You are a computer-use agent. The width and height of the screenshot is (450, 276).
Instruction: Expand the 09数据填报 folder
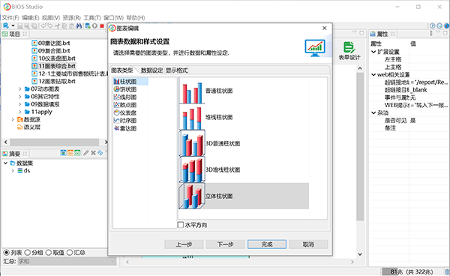pos(19,104)
